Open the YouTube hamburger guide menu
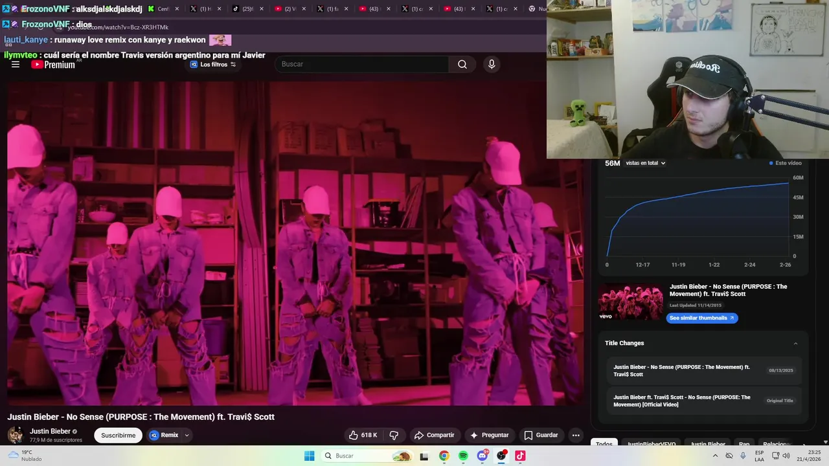The height and width of the screenshot is (466, 829). click(x=16, y=65)
